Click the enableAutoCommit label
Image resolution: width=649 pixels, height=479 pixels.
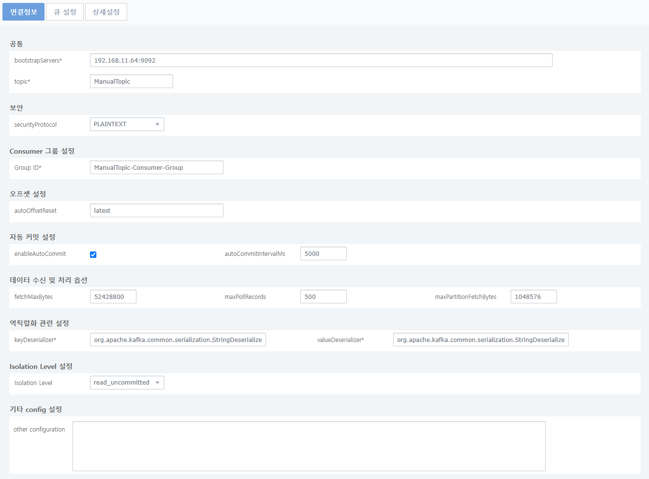click(40, 254)
